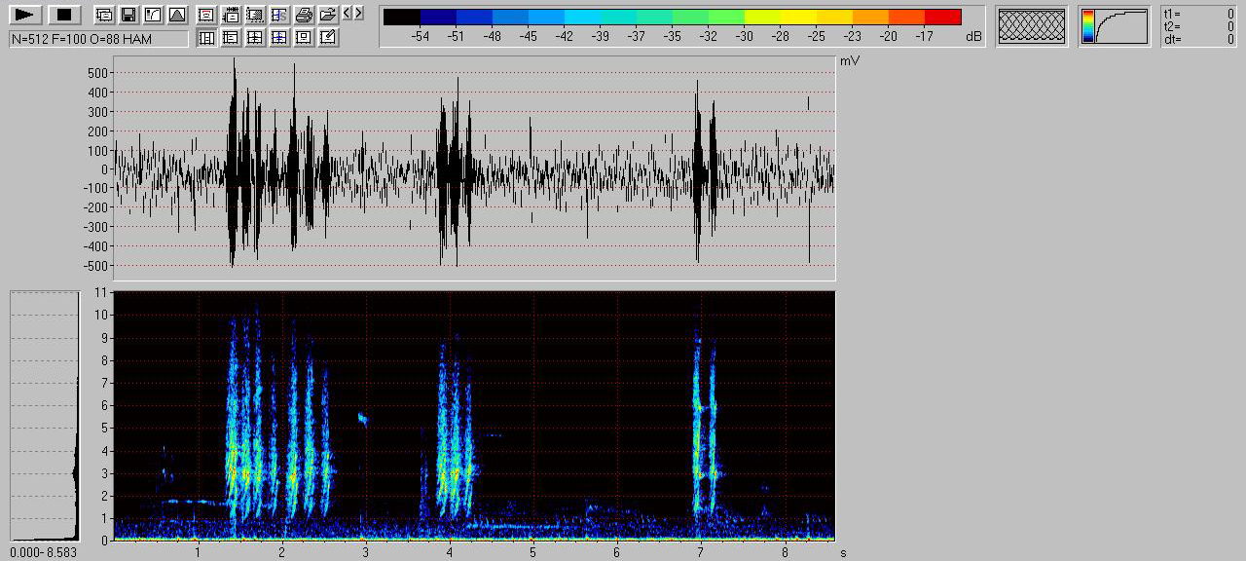Toggle the pressed vertical-columns cursor mode button
Image resolution: width=1246 pixels, height=561 pixels.
206,38
